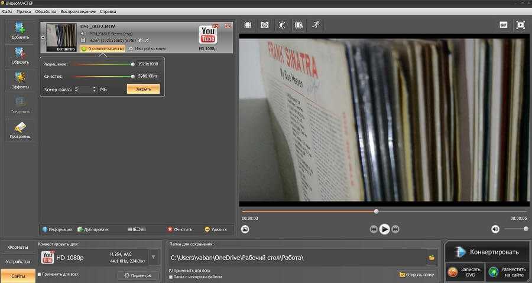Open the 'Отличное качество' quality dropdown

(103, 48)
